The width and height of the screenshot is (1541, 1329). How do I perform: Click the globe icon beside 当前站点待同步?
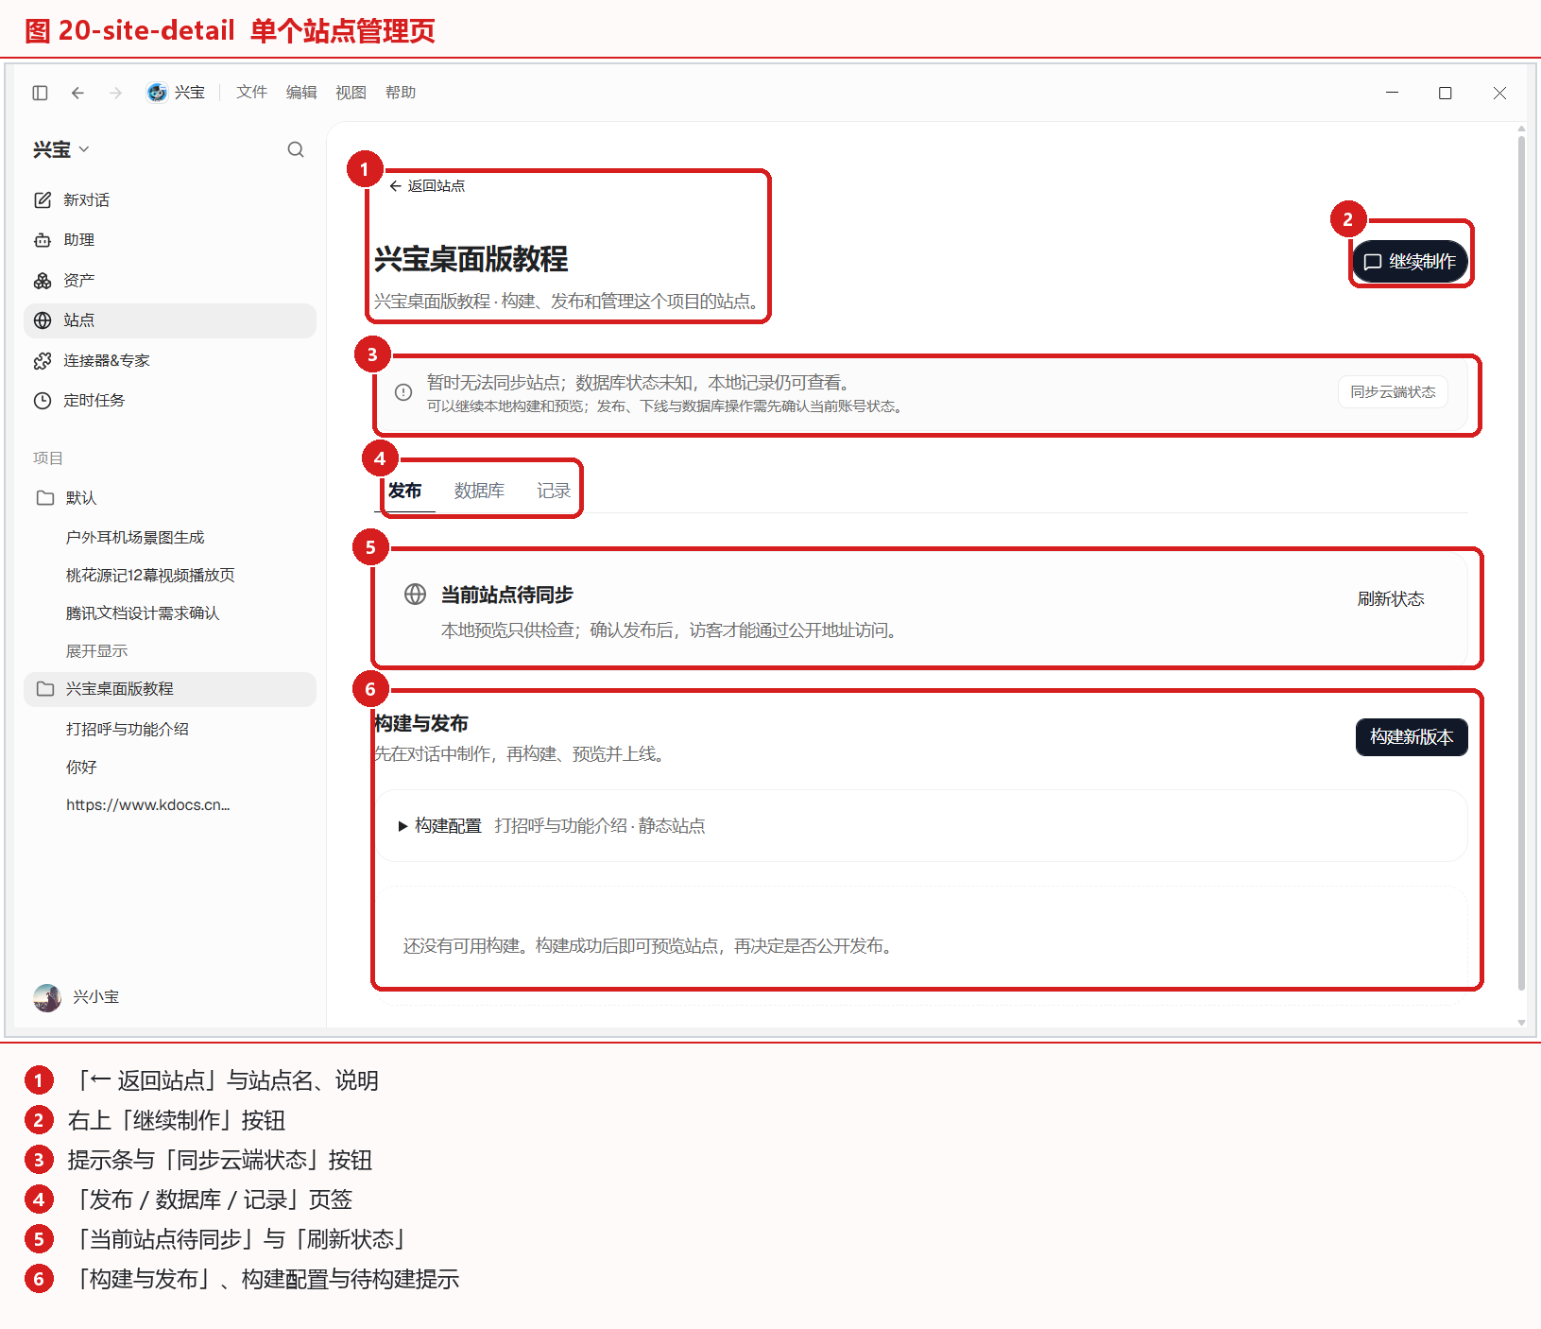(415, 595)
